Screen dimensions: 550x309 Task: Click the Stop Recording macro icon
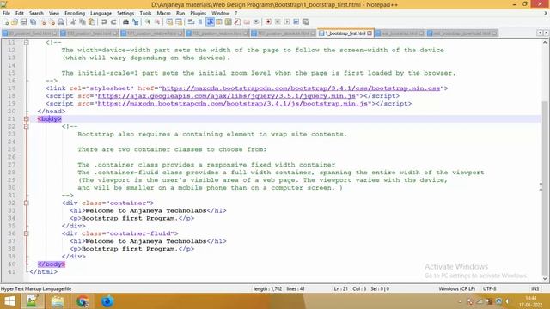coord(278,22)
